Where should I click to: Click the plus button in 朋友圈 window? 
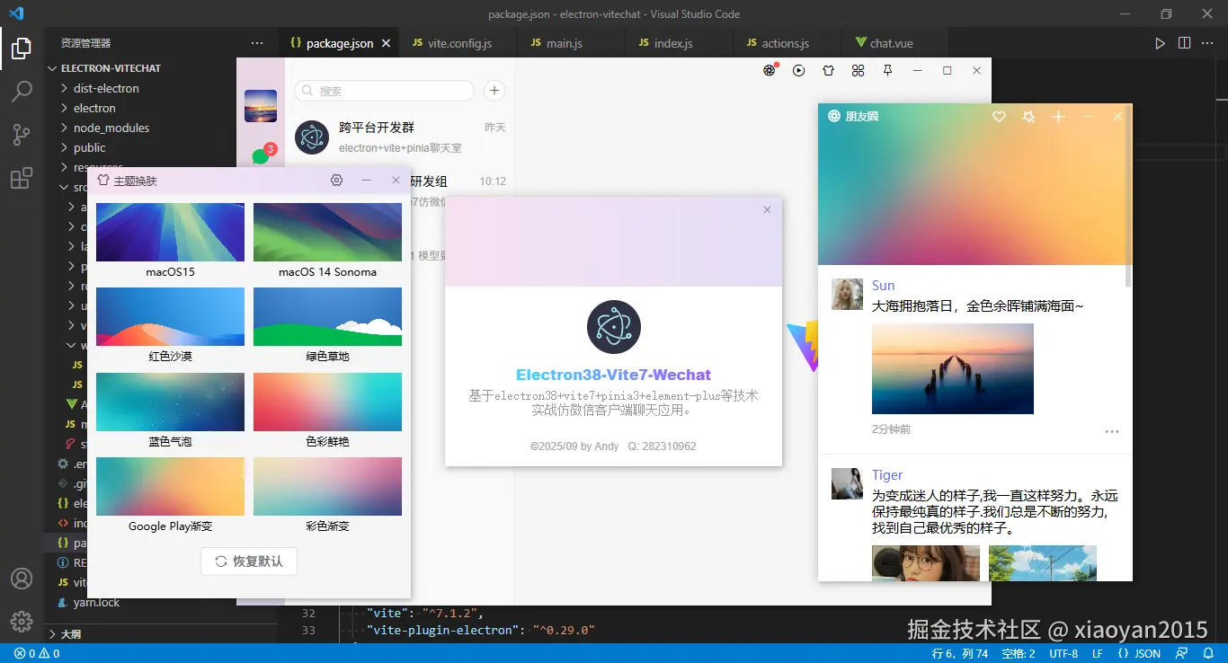(x=1058, y=117)
